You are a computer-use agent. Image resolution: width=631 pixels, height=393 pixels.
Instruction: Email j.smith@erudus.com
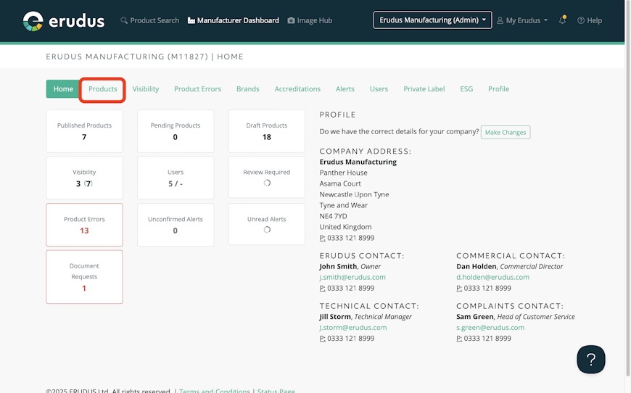click(352, 277)
